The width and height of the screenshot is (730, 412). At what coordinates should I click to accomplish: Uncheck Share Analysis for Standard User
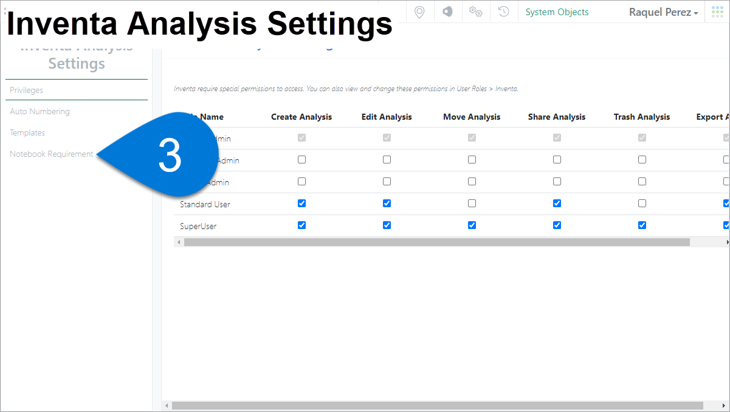557,204
